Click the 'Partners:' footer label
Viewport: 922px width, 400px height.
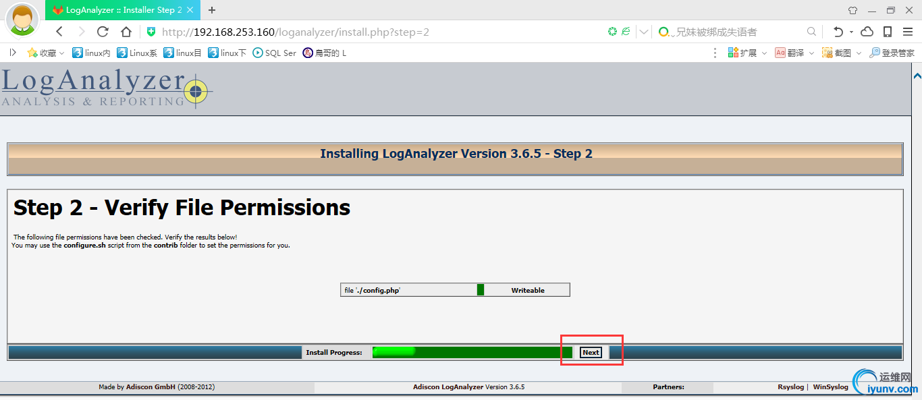[668, 387]
